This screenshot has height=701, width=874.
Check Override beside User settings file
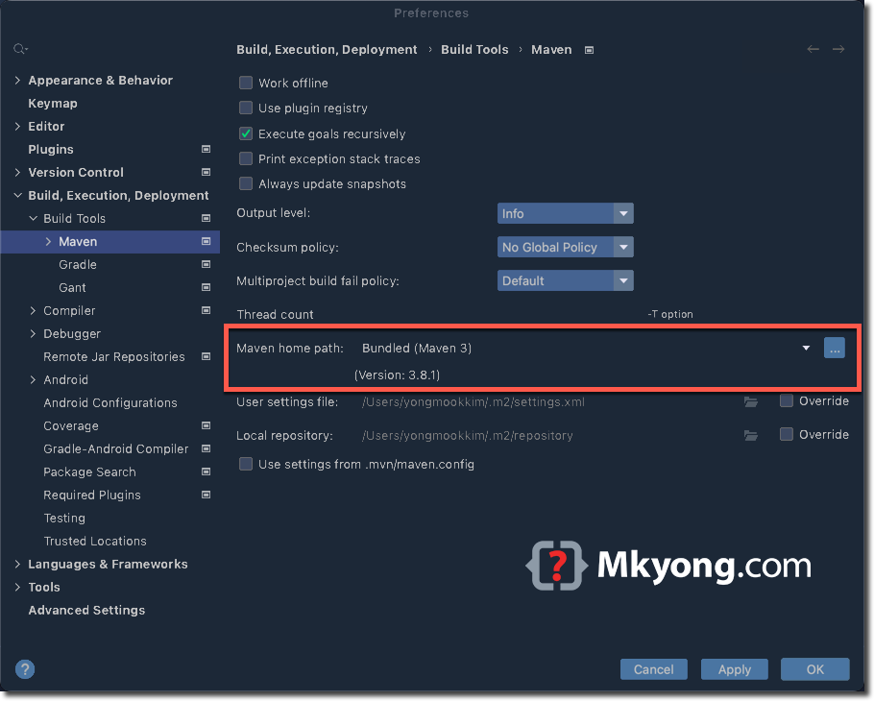pos(785,402)
